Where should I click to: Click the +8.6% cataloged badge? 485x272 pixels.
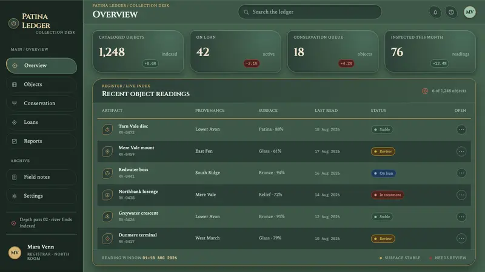(150, 63)
